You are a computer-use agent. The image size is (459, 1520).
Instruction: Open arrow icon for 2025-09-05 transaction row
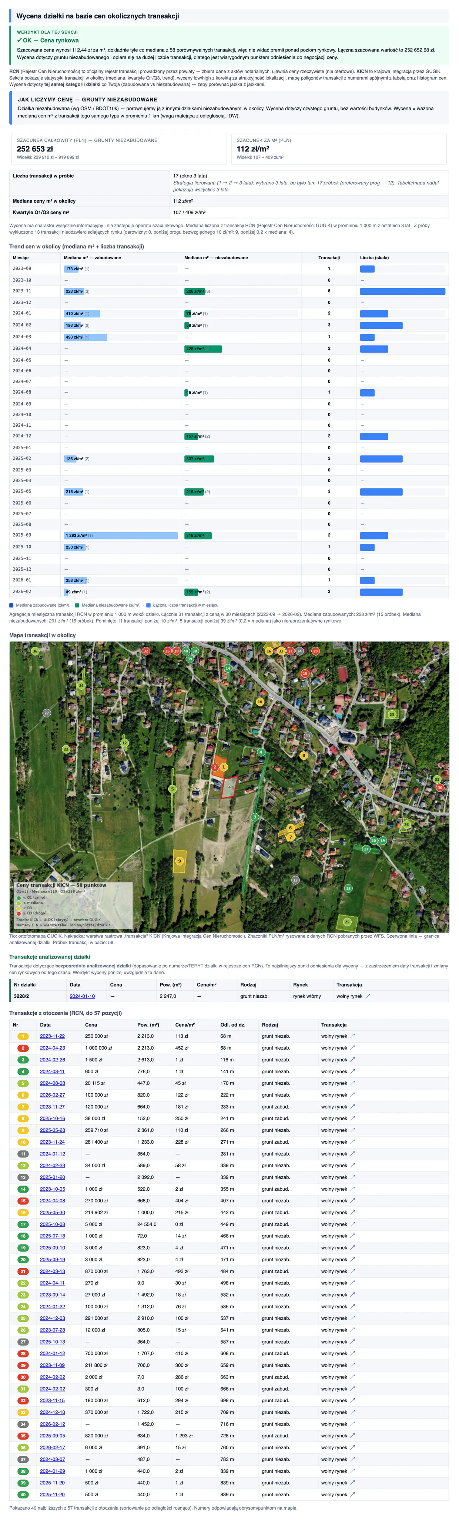353,1436
